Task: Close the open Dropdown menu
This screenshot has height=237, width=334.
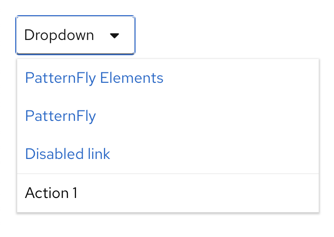Action: point(75,36)
